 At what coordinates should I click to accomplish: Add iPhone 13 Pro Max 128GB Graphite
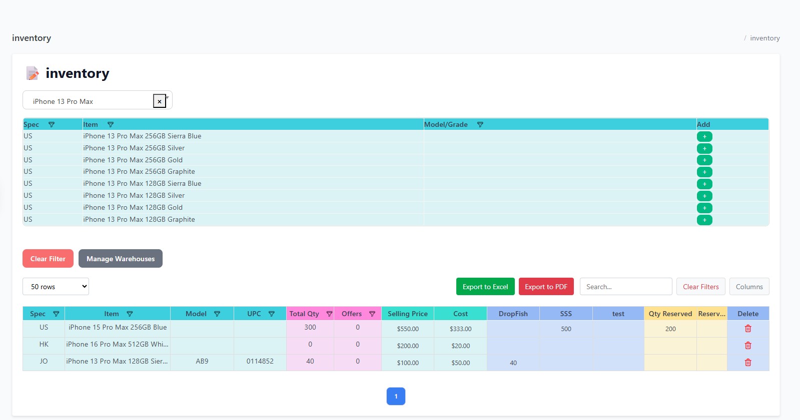click(704, 220)
